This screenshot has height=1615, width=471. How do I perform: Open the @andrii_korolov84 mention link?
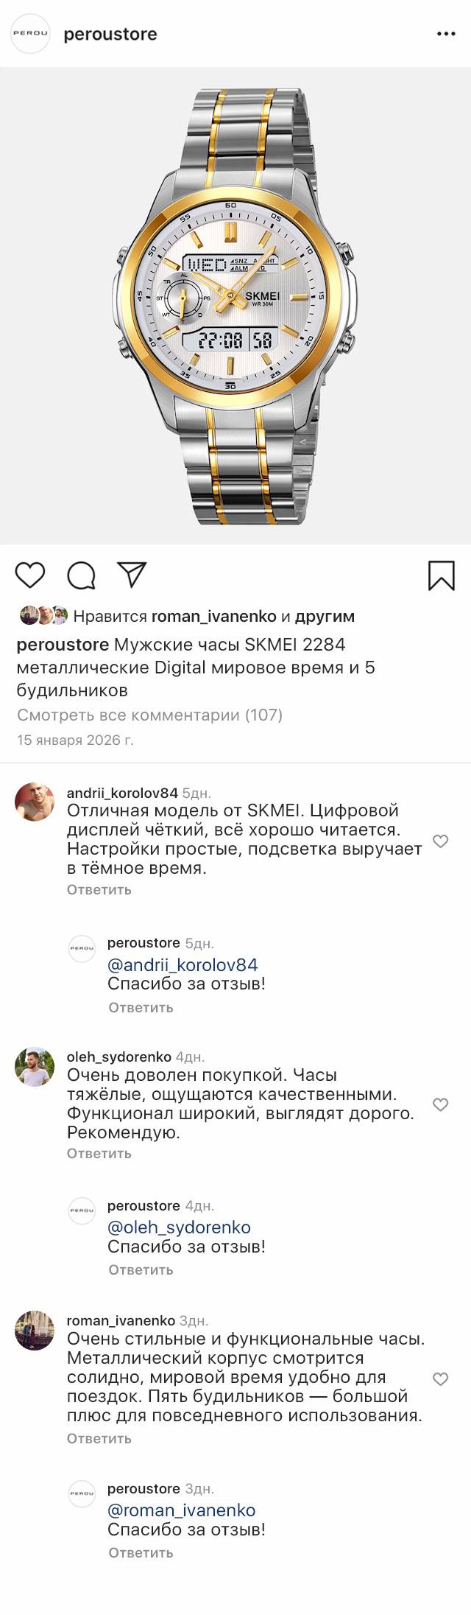pyautogui.click(x=183, y=964)
